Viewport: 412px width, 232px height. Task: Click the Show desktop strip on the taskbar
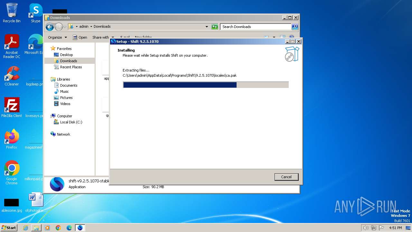point(408,228)
